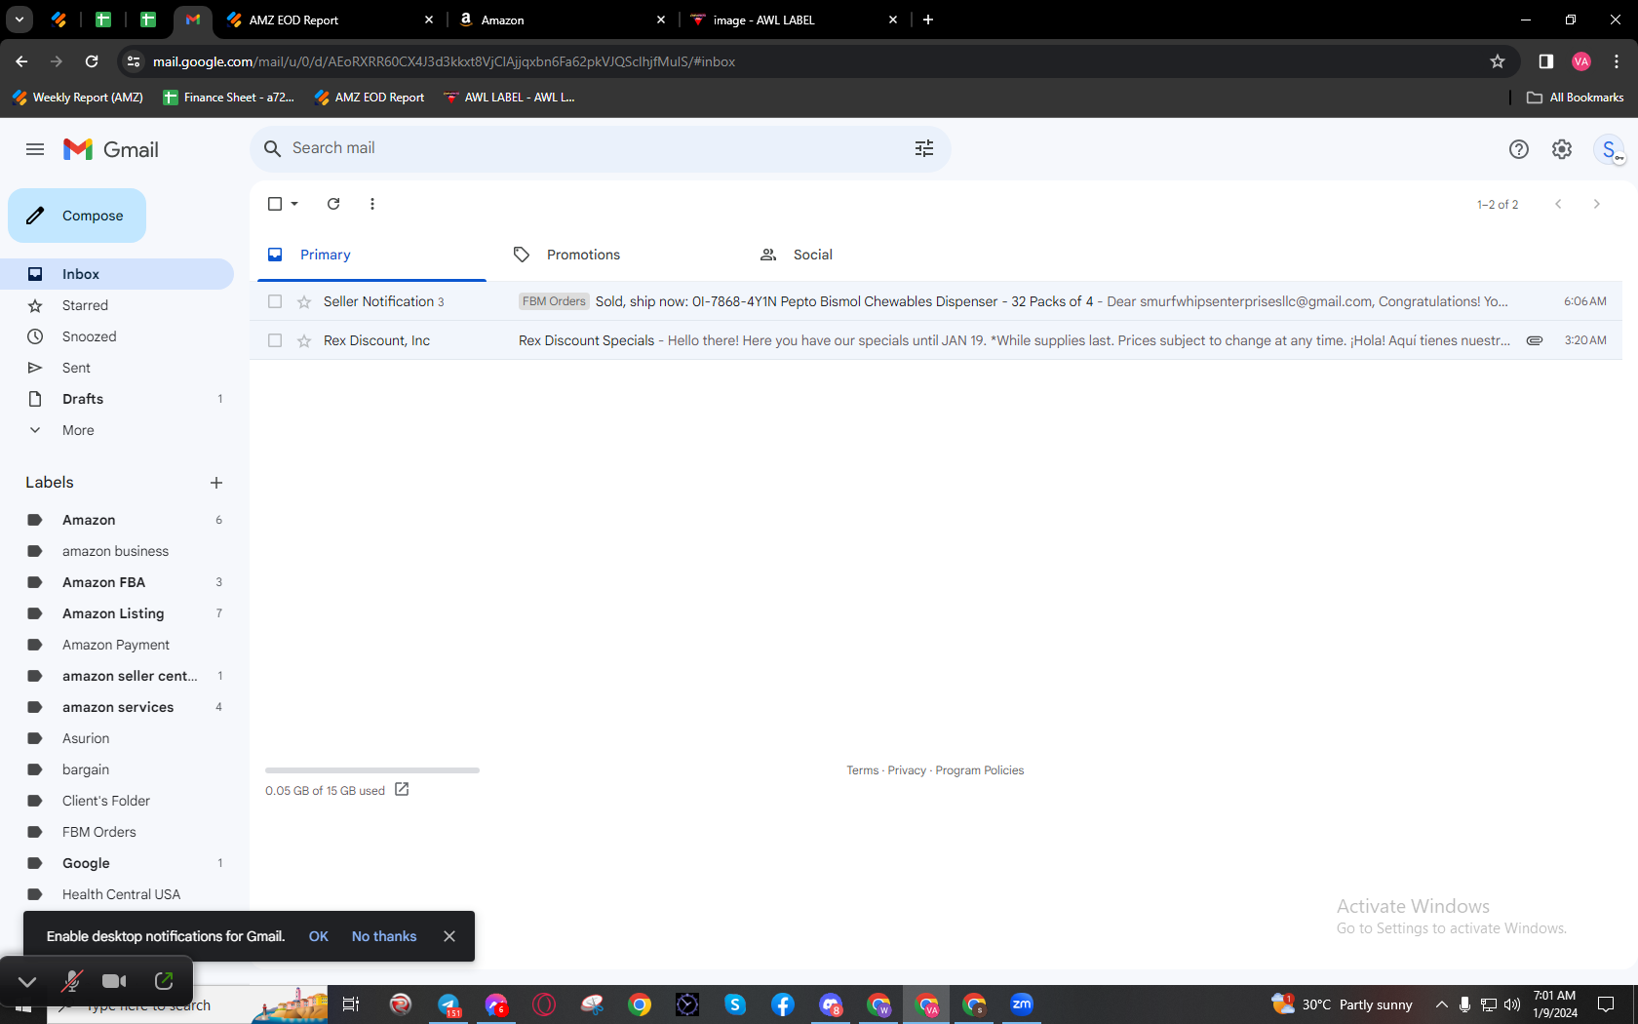Bookmark this page with star icon
The image size is (1638, 1024).
coord(1498,61)
